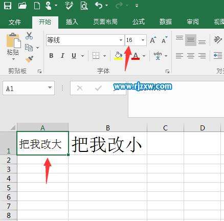Toggle Underline formatting
This screenshot has width=224, height=221.
[x=74, y=56]
